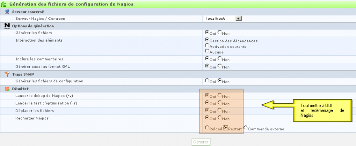Click the page title Génération des fichiers de configuration

tap(71, 4)
